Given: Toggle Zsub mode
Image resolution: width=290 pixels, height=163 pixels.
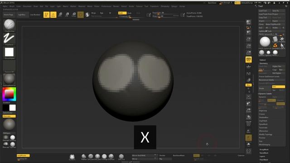Looking at the screenshot, I should pyautogui.click(x=130, y=13).
